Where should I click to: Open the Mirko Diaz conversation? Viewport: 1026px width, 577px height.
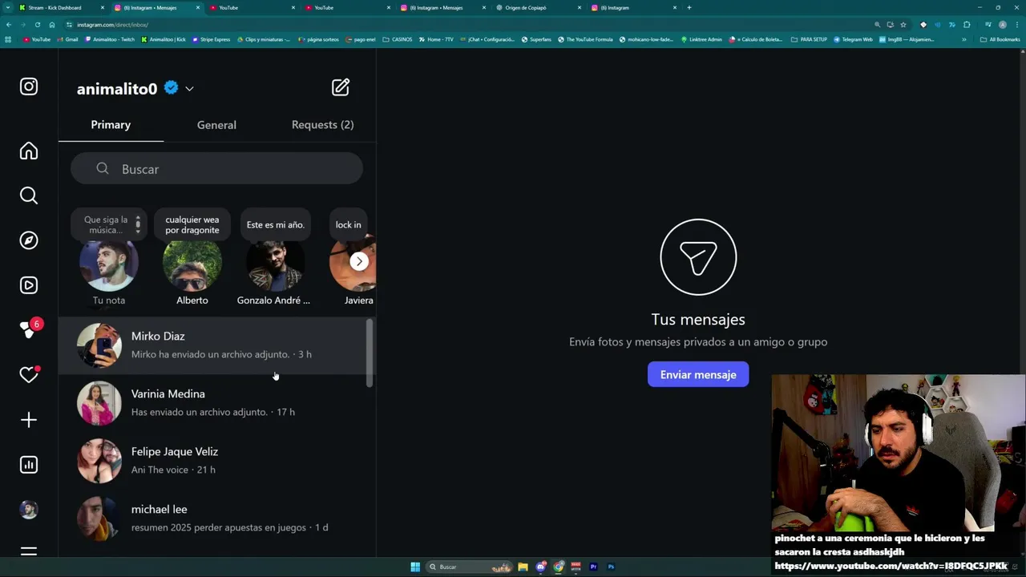pos(212,345)
